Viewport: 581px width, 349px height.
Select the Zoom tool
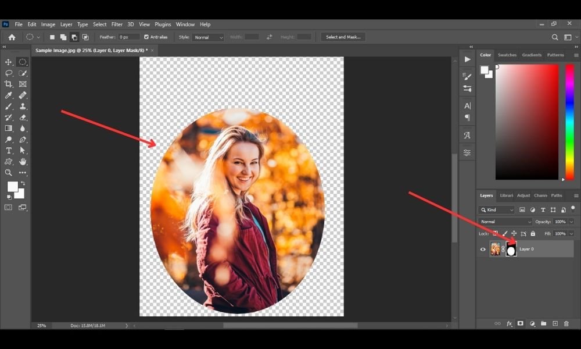[9, 172]
